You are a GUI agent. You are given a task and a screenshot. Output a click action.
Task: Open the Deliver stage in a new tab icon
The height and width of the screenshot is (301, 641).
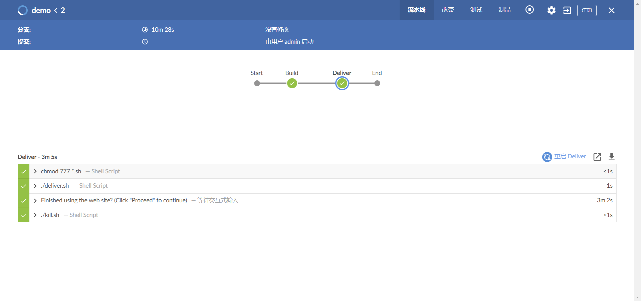pos(597,157)
